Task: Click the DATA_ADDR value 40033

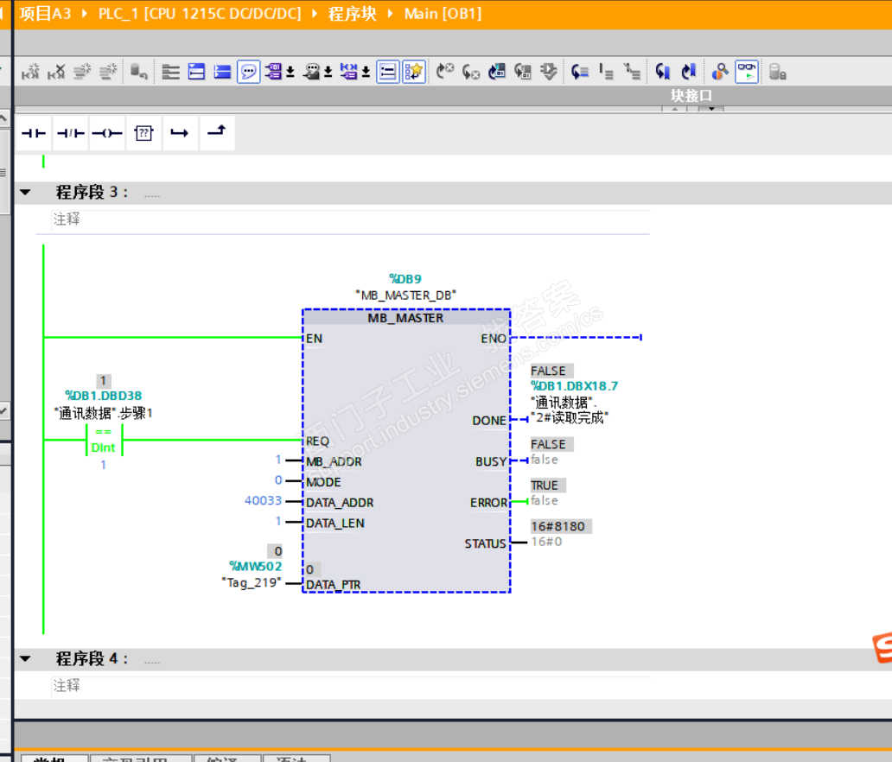Action: coord(263,502)
